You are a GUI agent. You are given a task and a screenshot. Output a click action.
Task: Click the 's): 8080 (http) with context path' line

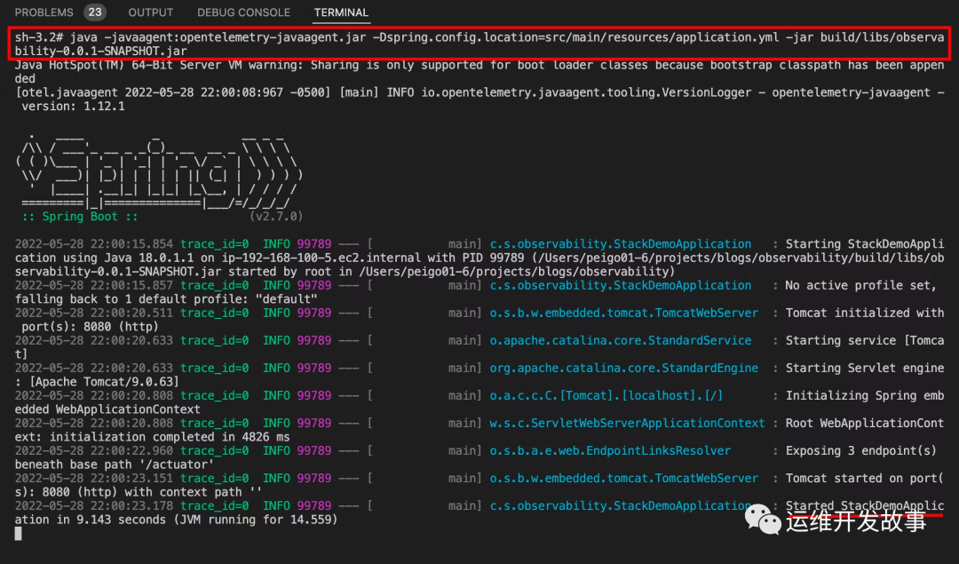[139, 492]
